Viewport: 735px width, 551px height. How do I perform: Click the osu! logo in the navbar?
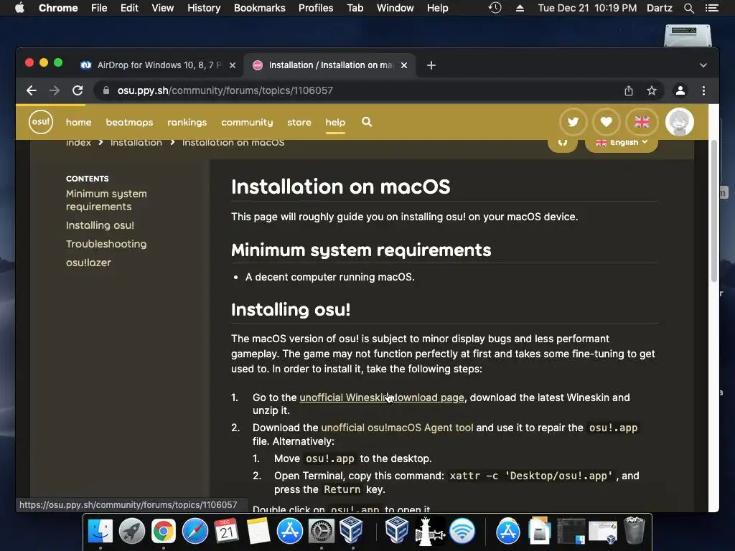(x=41, y=122)
